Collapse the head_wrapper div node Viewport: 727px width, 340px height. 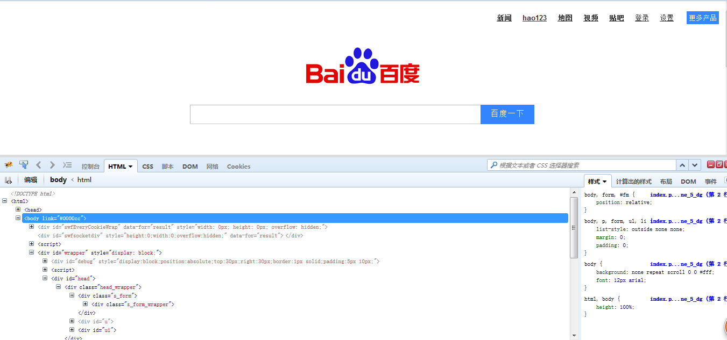pyautogui.click(x=59, y=287)
